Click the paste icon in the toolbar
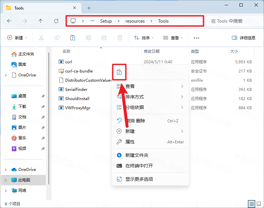The height and width of the screenshot is (208, 264). (x=73, y=38)
